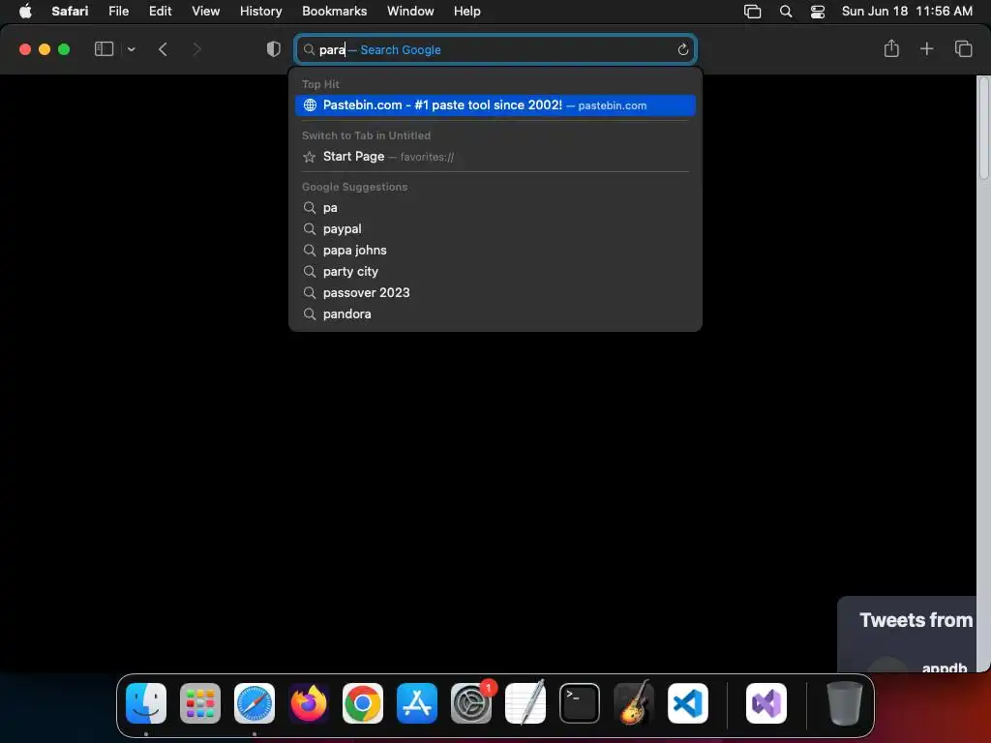The height and width of the screenshot is (743, 991).
Task: Open a new tab with plus icon
Action: [926, 48]
